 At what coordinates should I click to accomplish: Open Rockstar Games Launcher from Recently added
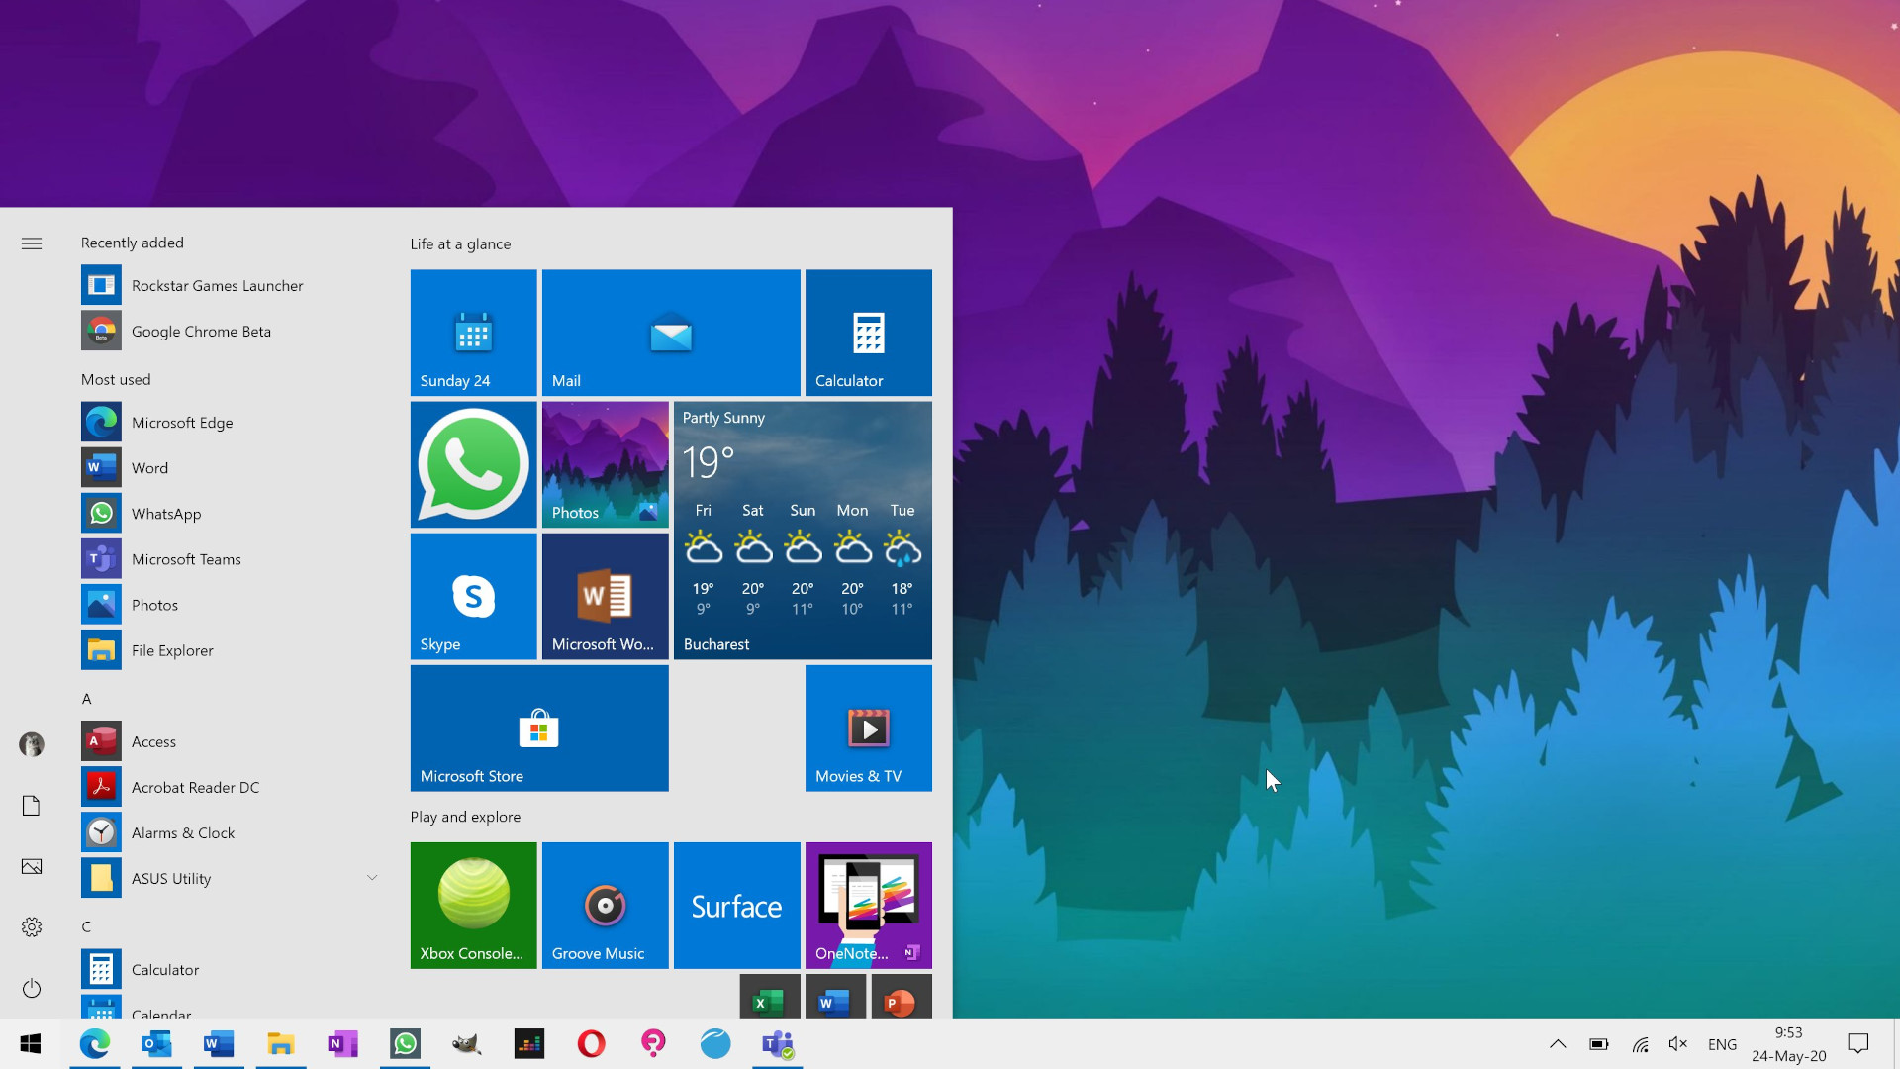point(217,286)
